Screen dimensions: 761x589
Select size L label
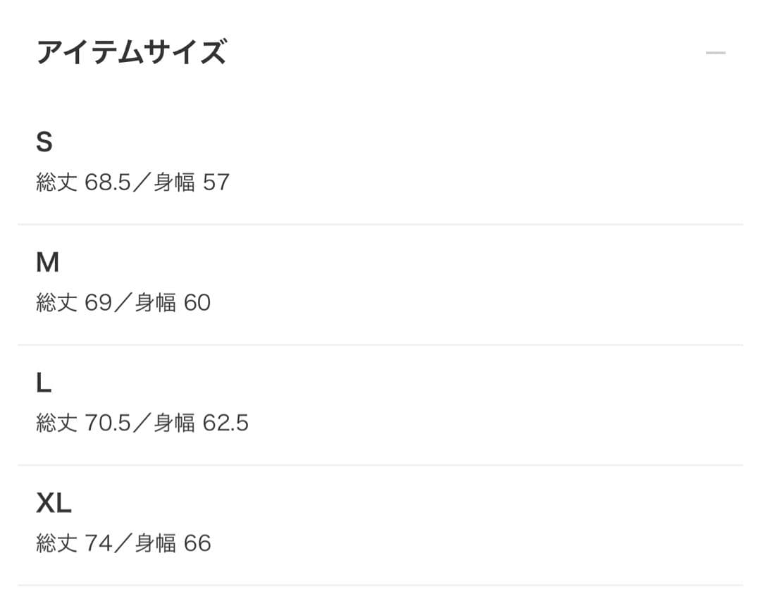coord(44,383)
